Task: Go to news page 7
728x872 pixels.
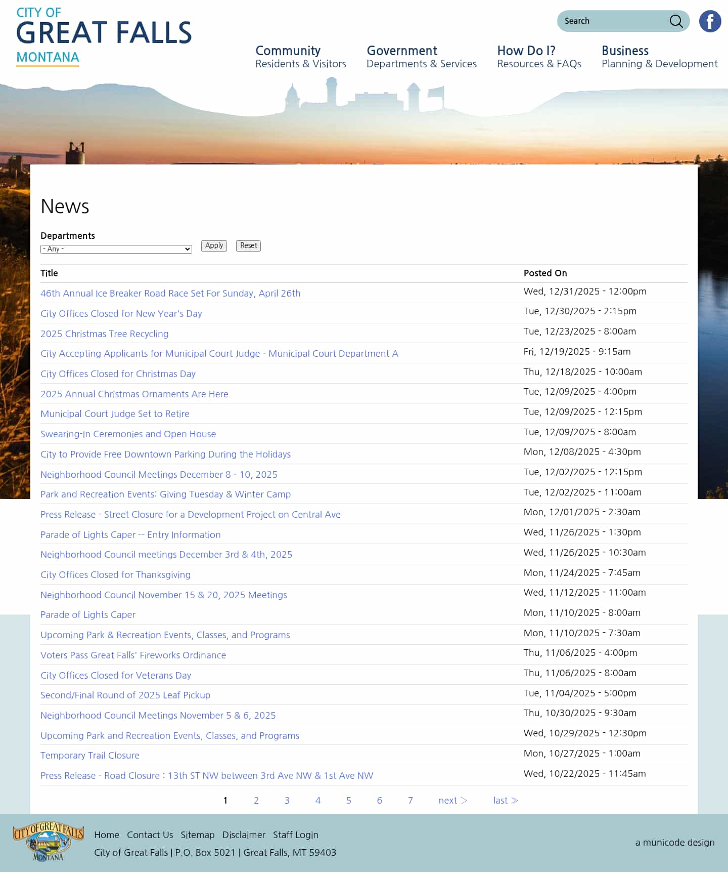Action: [411, 800]
